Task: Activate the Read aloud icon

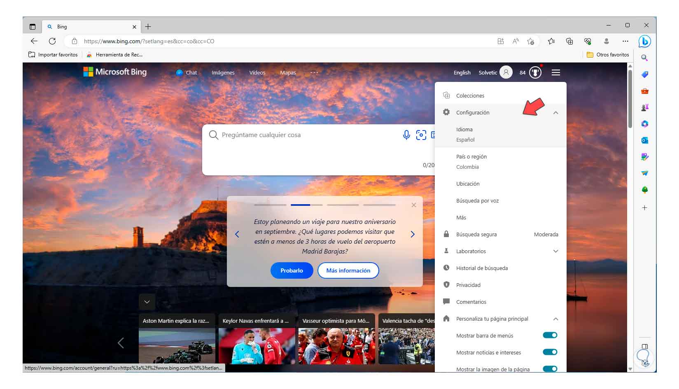Action: click(516, 41)
